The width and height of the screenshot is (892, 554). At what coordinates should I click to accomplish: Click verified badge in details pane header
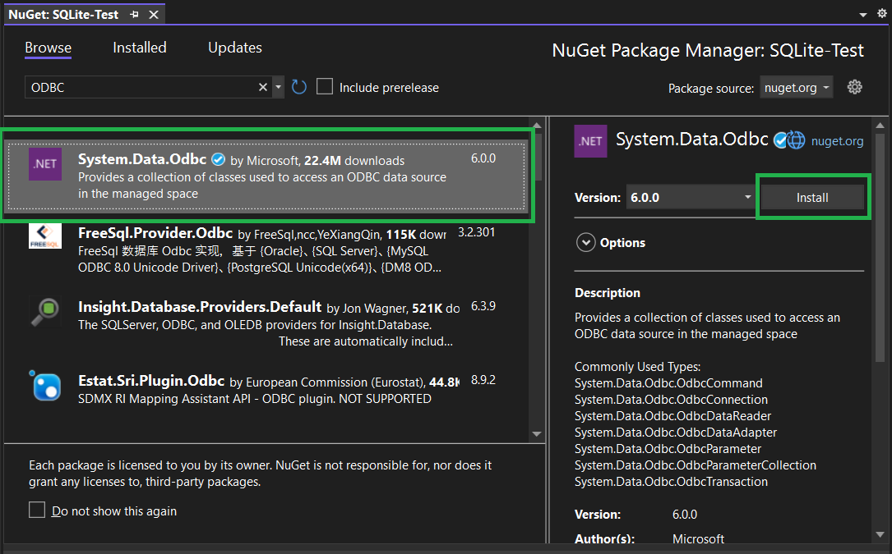pos(780,140)
